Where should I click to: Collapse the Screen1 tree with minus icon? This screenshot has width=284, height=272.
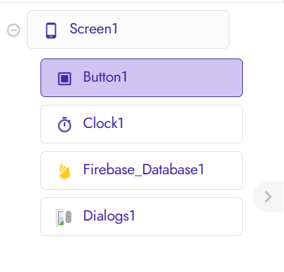point(13,30)
